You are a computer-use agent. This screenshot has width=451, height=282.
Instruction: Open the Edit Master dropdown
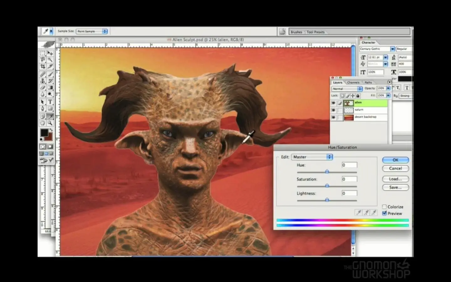(x=312, y=157)
